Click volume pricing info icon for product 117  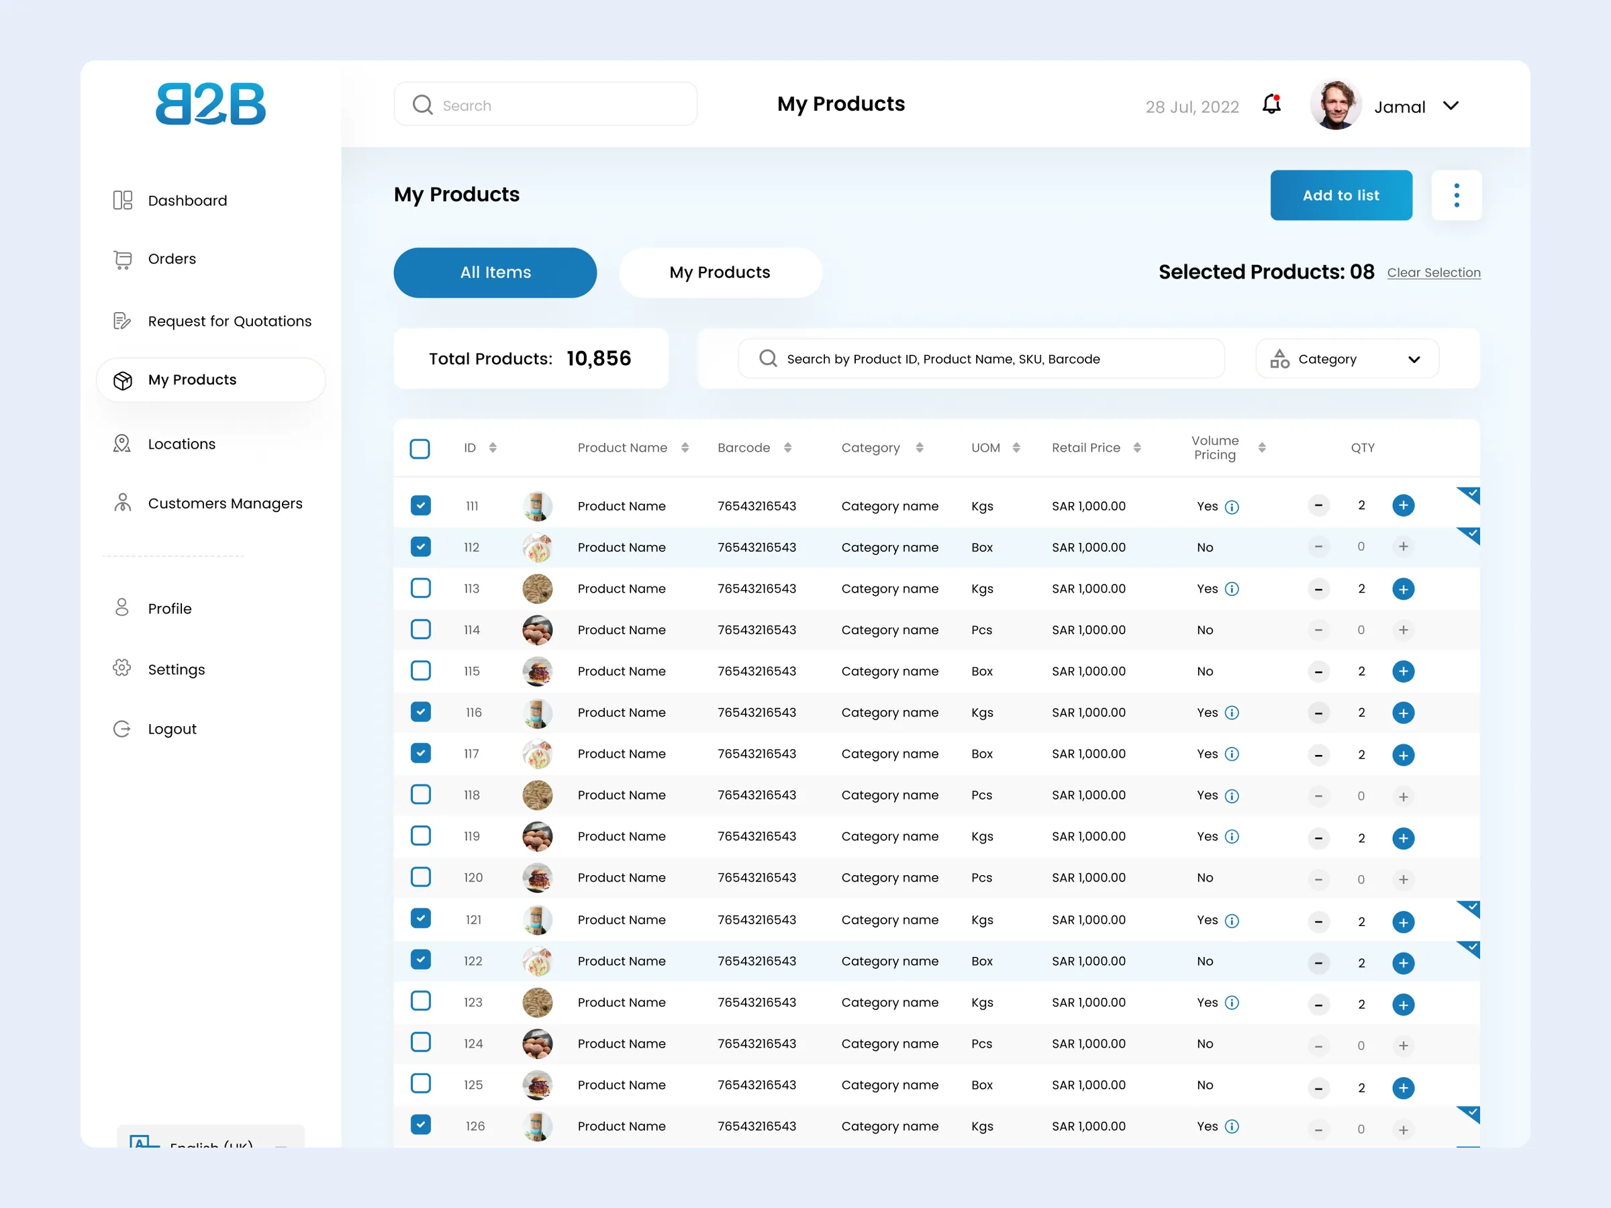click(1232, 754)
